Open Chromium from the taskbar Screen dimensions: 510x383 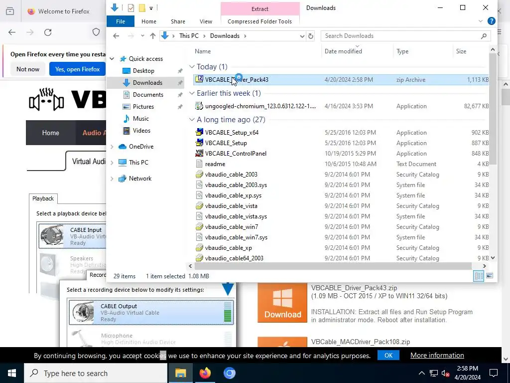coord(229,373)
